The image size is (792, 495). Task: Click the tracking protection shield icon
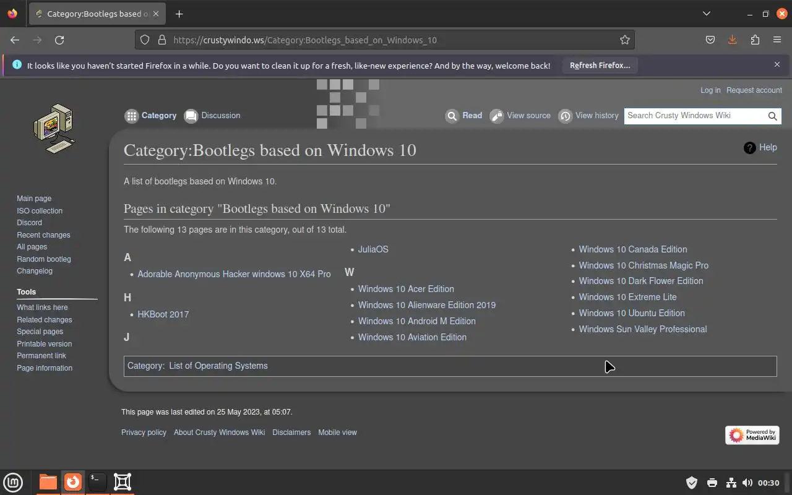tap(145, 40)
